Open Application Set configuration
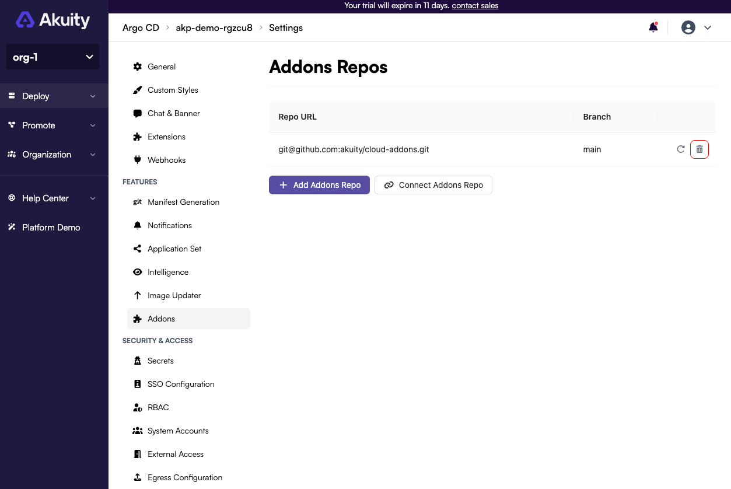Image resolution: width=731 pixels, height=489 pixels. 174,249
